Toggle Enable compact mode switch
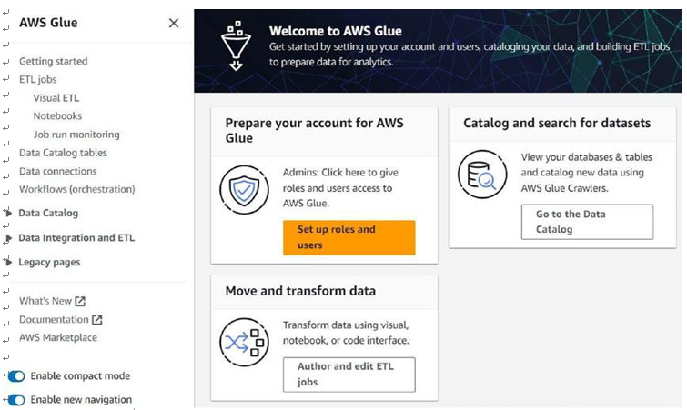Viewport: 687px width, 410px height. pos(16,375)
